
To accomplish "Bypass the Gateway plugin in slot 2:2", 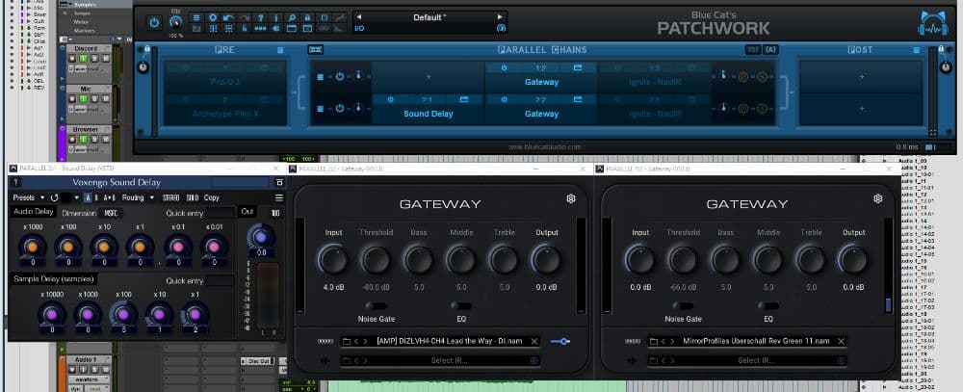I will click(x=505, y=99).
